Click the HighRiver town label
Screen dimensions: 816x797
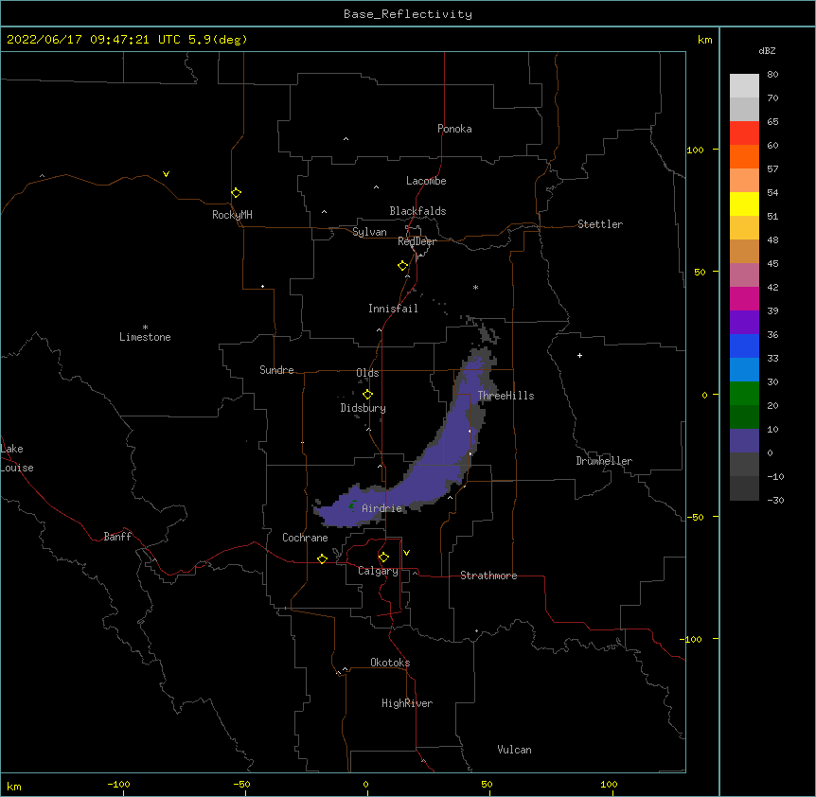click(x=407, y=703)
